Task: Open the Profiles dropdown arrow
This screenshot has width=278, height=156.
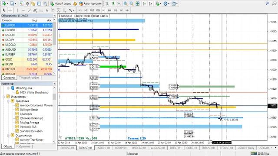Action: pyautogui.click(x=16, y=4)
